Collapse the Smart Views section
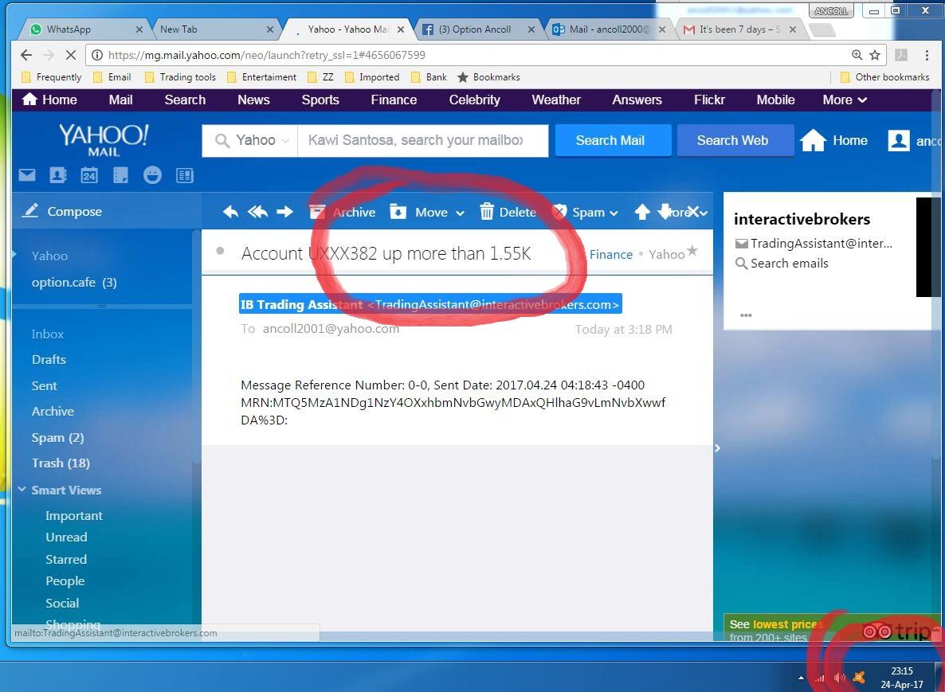Screen dimensions: 945x692 [x=22, y=490]
